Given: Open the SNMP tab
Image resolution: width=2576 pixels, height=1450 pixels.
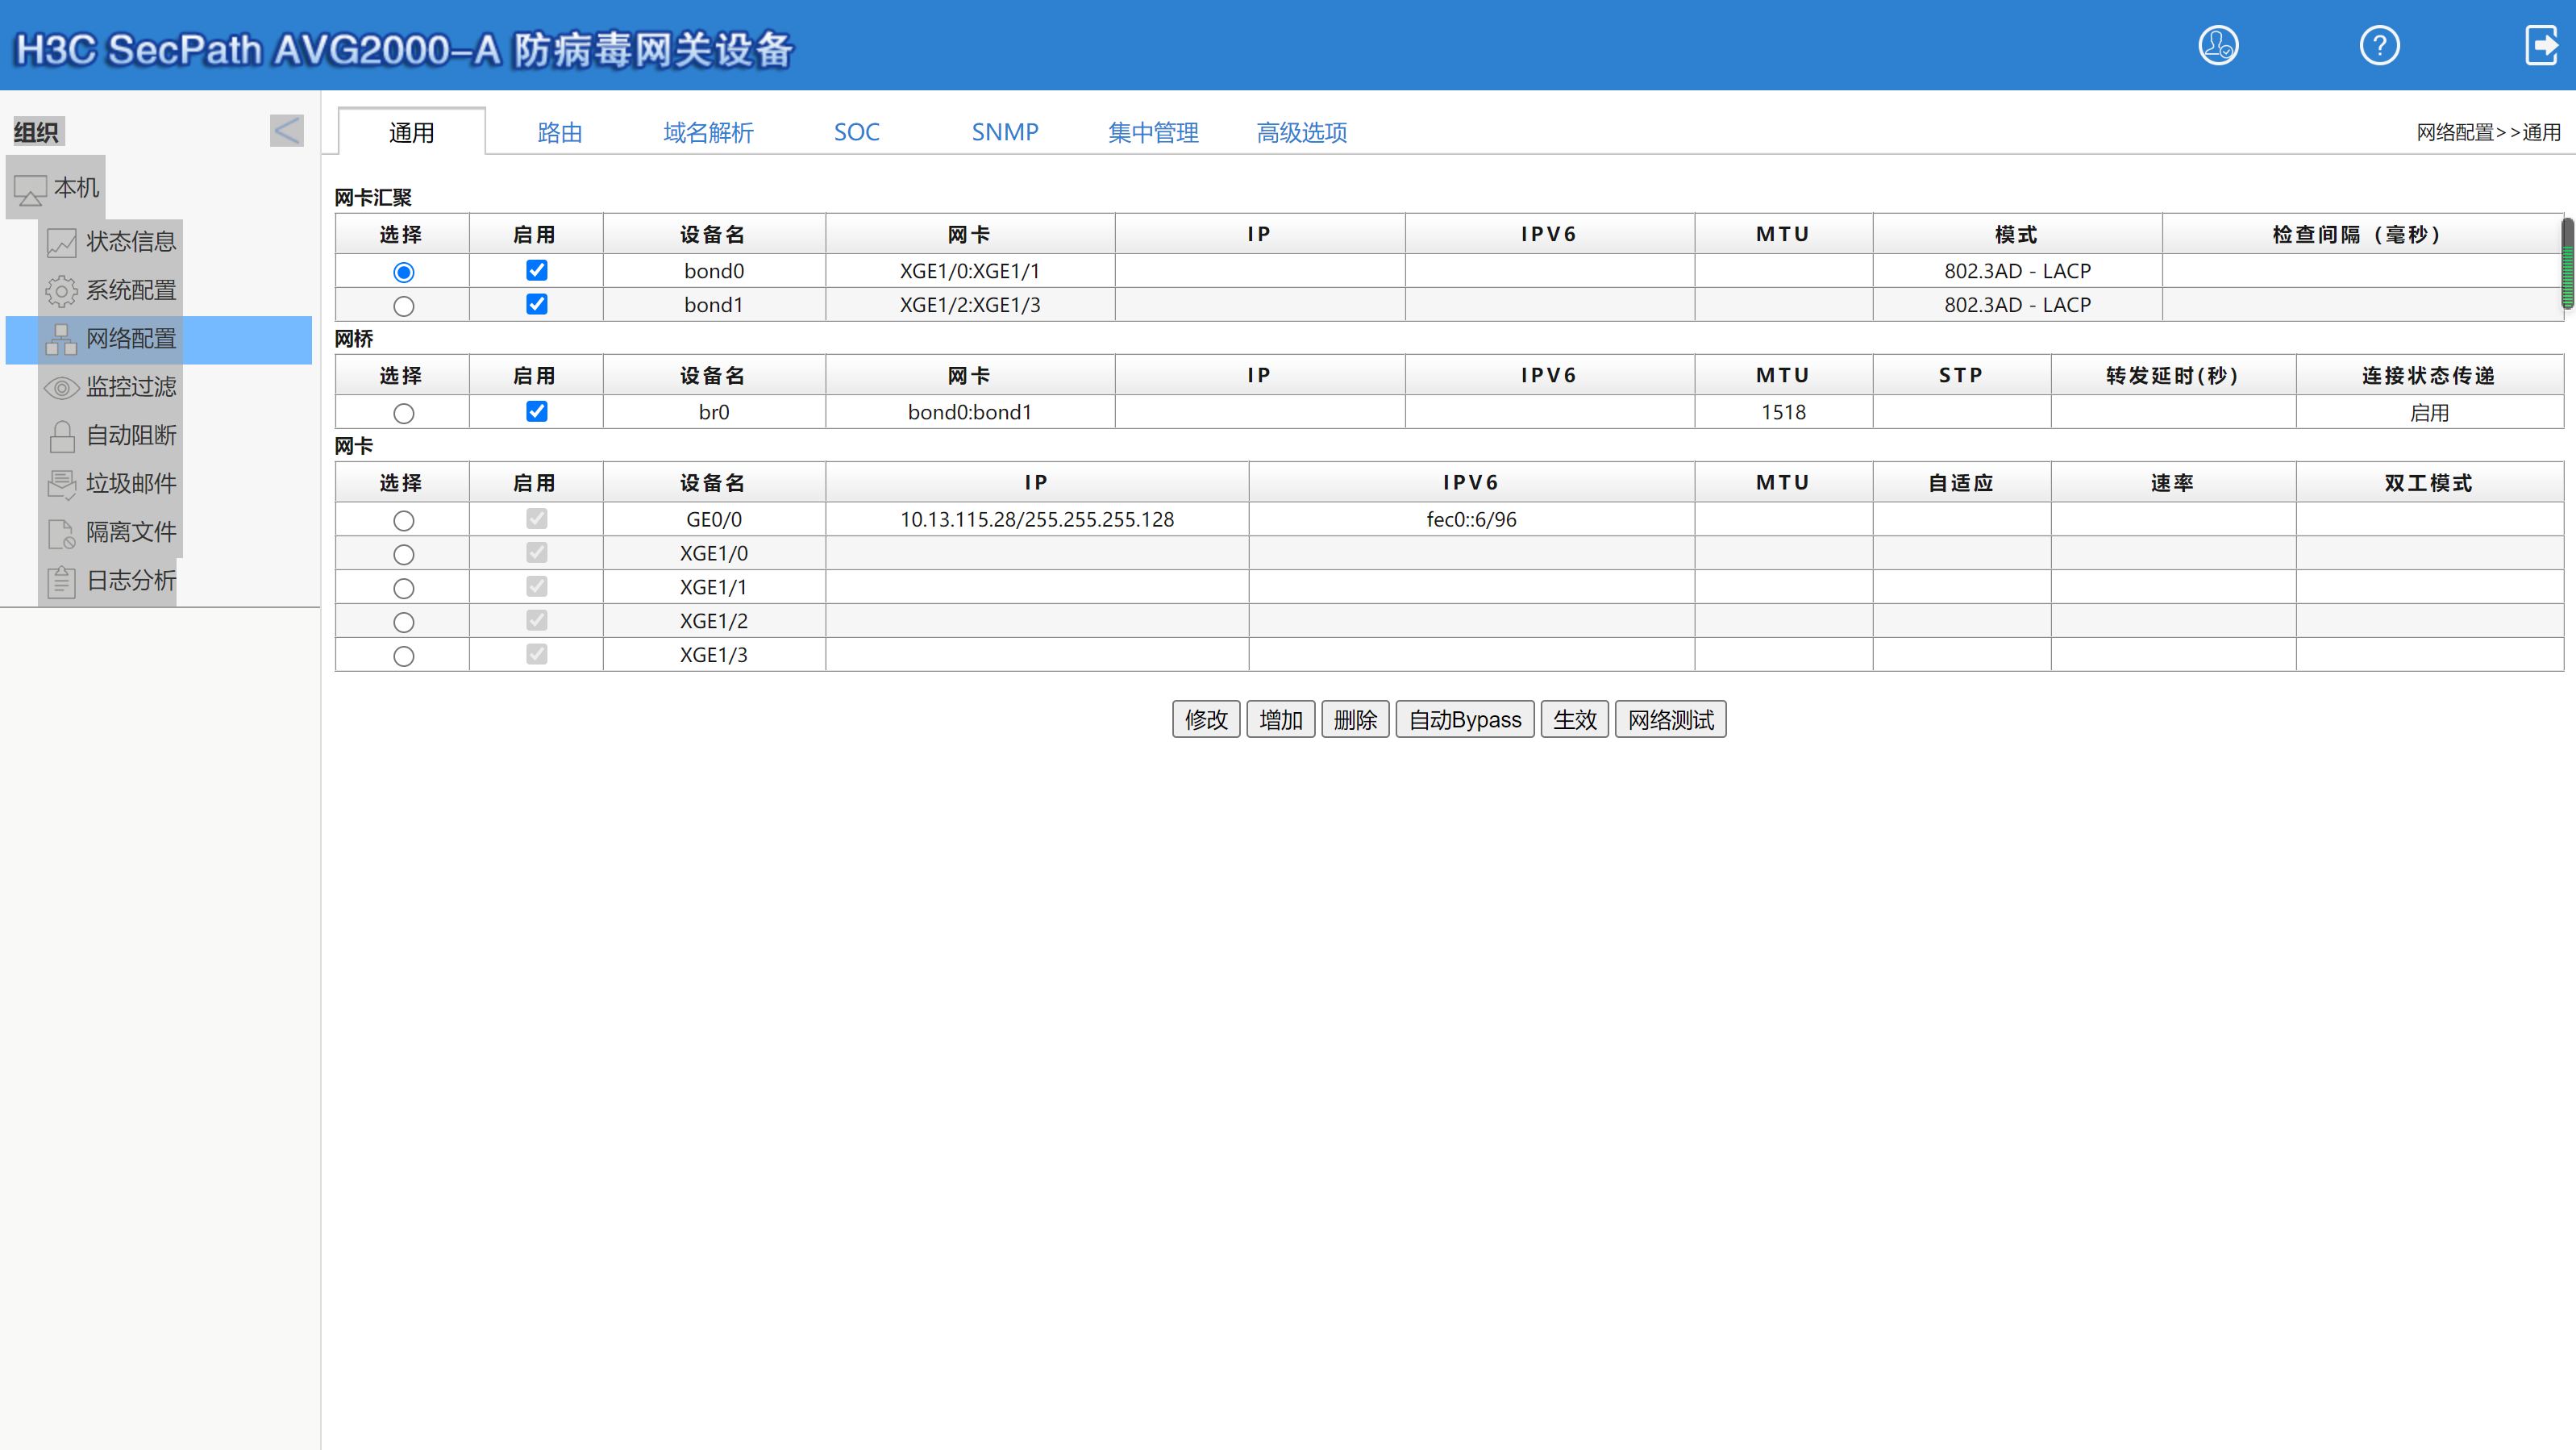Looking at the screenshot, I should point(1004,132).
